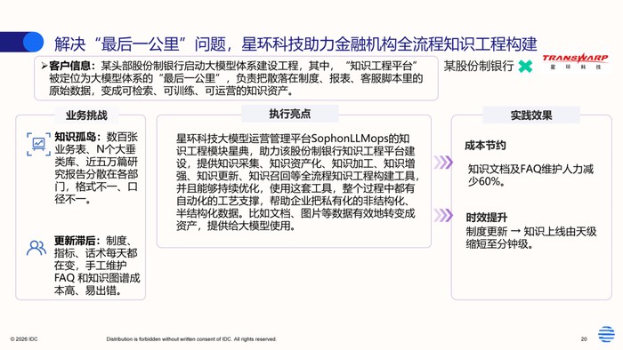
Task: Click the page number 20
Action: (x=584, y=339)
